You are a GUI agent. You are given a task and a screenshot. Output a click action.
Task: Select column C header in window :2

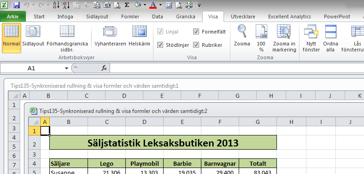pyautogui.click(x=106, y=122)
